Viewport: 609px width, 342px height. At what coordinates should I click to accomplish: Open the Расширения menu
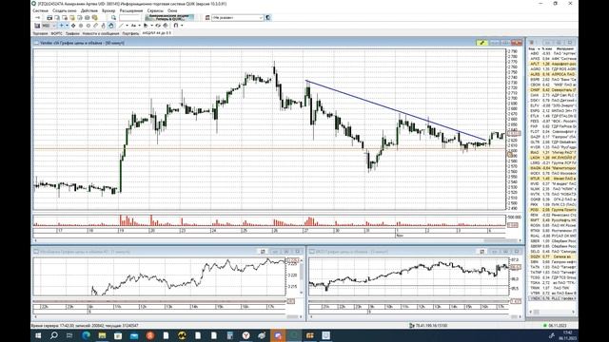pyautogui.click(x=131, y=10)
